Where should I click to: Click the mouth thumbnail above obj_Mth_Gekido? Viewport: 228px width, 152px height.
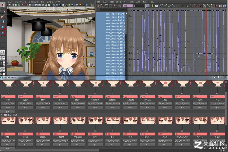point(165,83)
